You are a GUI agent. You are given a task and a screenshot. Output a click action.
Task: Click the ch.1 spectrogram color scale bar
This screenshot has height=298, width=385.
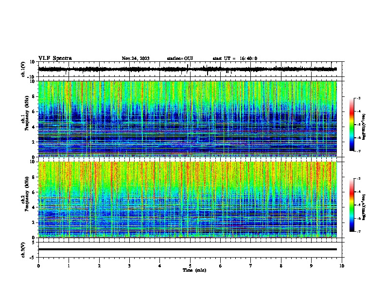(x=351, y=125)
